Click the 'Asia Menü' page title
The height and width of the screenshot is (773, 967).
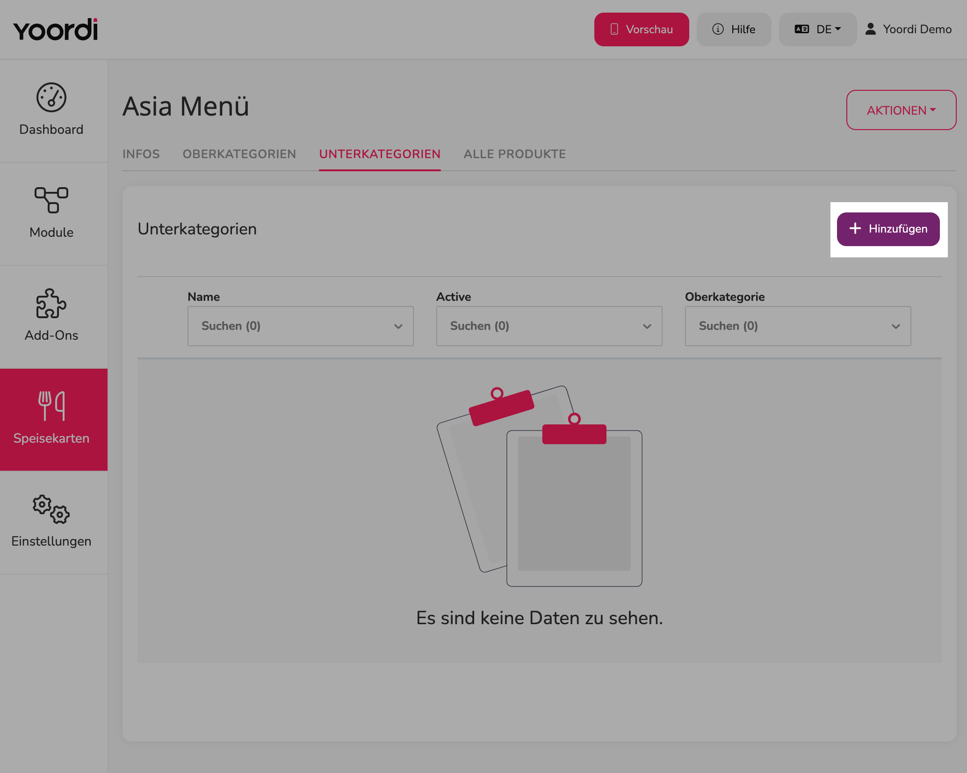pyautogui.click(x=186, y=106)
